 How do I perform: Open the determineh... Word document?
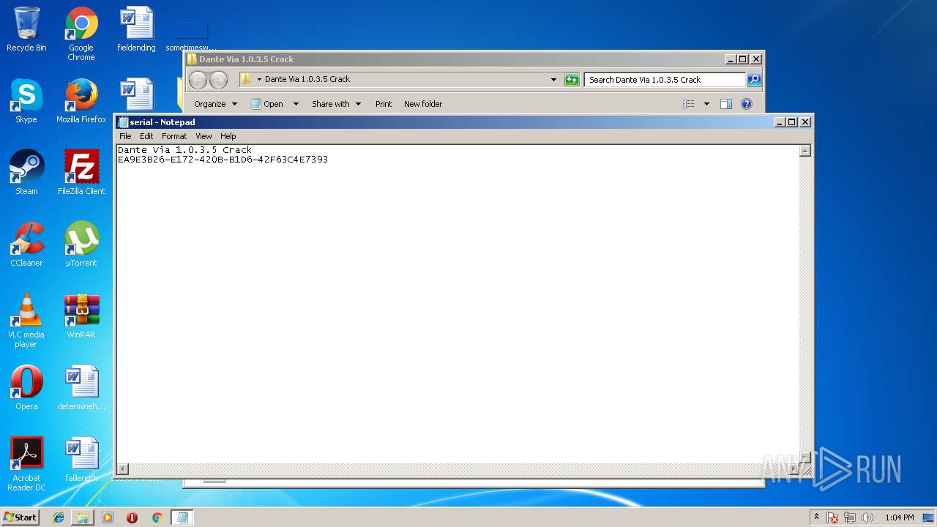click(x=81, y=388)
